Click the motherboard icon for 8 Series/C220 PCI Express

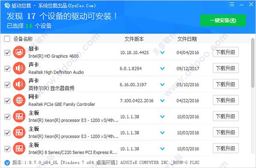pyautogui.click(x=19, y=148)
